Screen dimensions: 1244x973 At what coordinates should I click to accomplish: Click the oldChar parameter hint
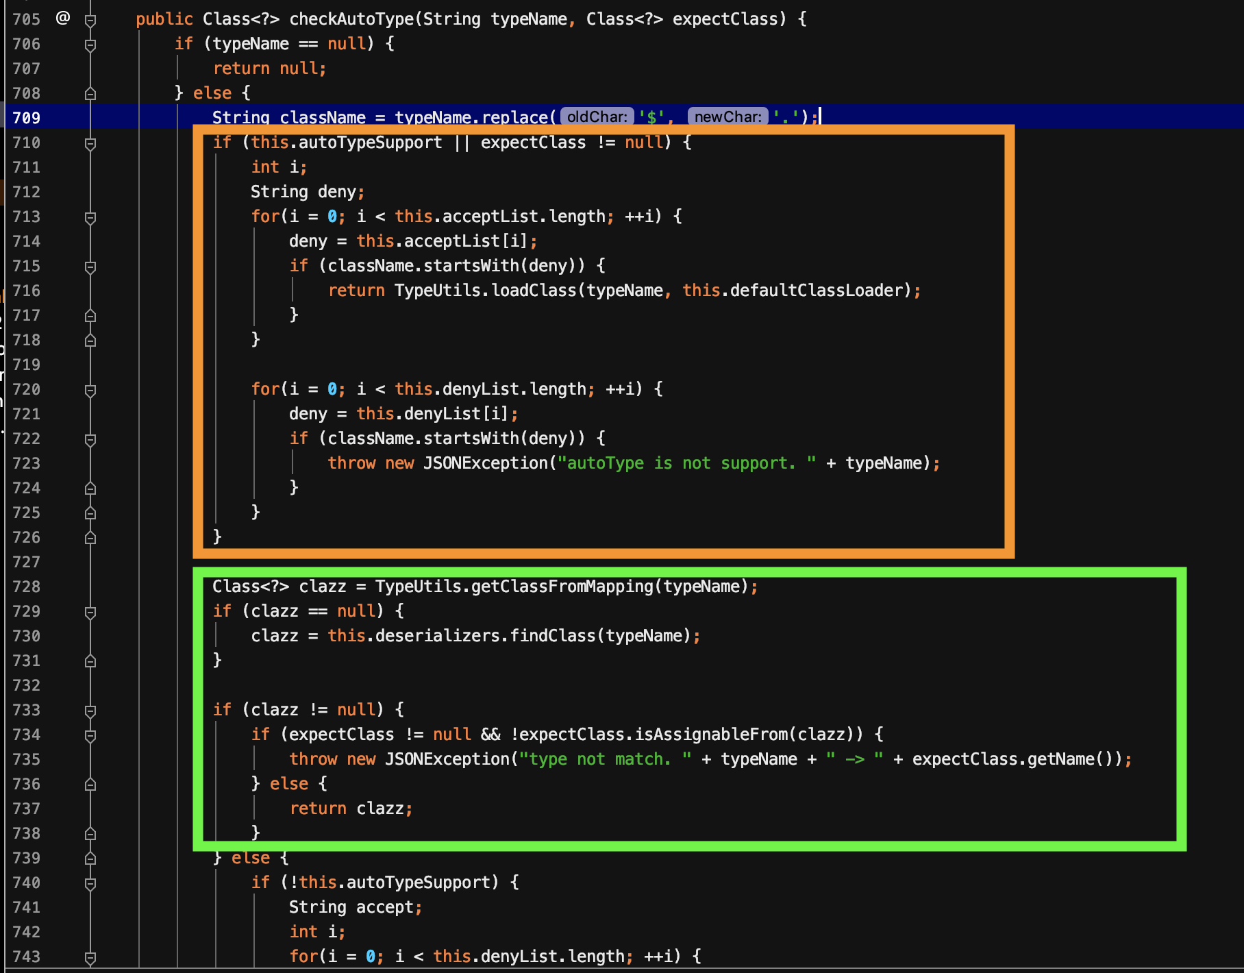click(x=597, y=117)
